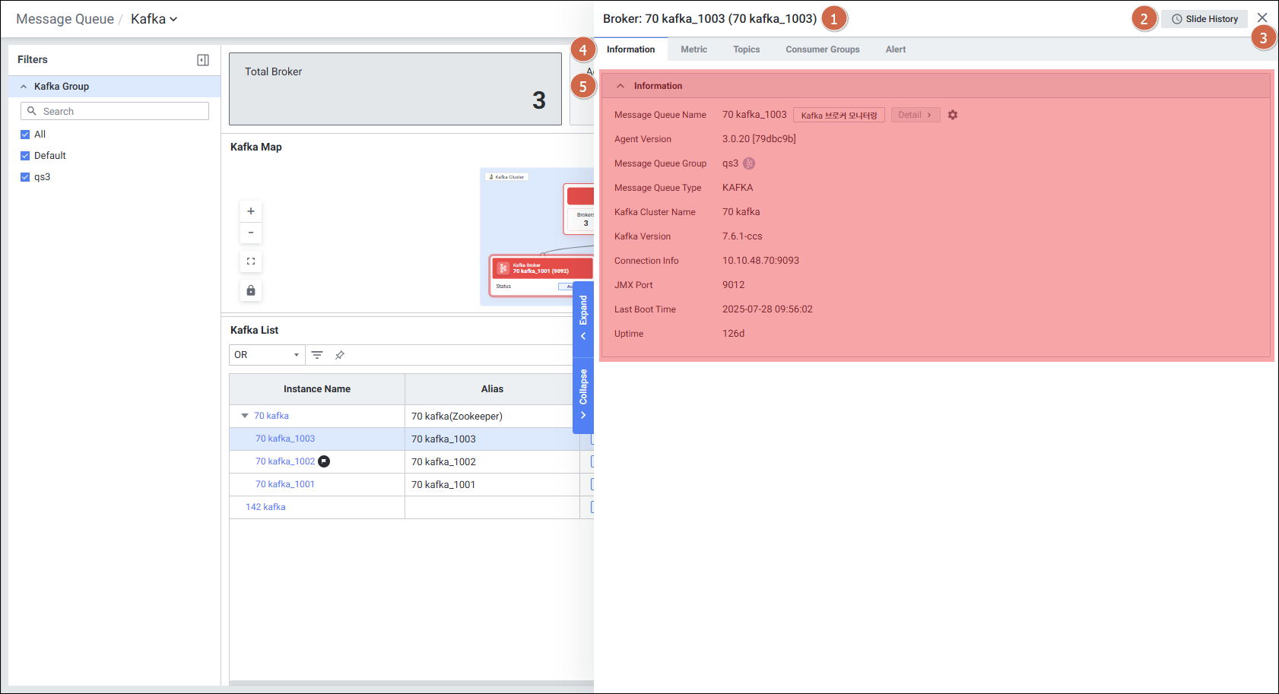
Task: Toggle the qs3 group checkbox
Action: [x=25, y=177]
